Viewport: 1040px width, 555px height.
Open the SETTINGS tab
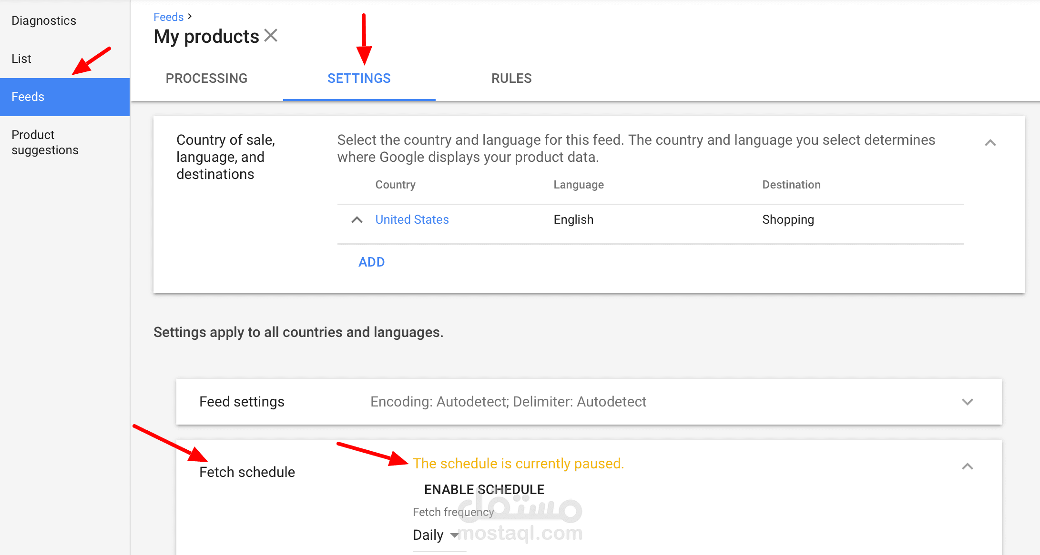point(359,78)
